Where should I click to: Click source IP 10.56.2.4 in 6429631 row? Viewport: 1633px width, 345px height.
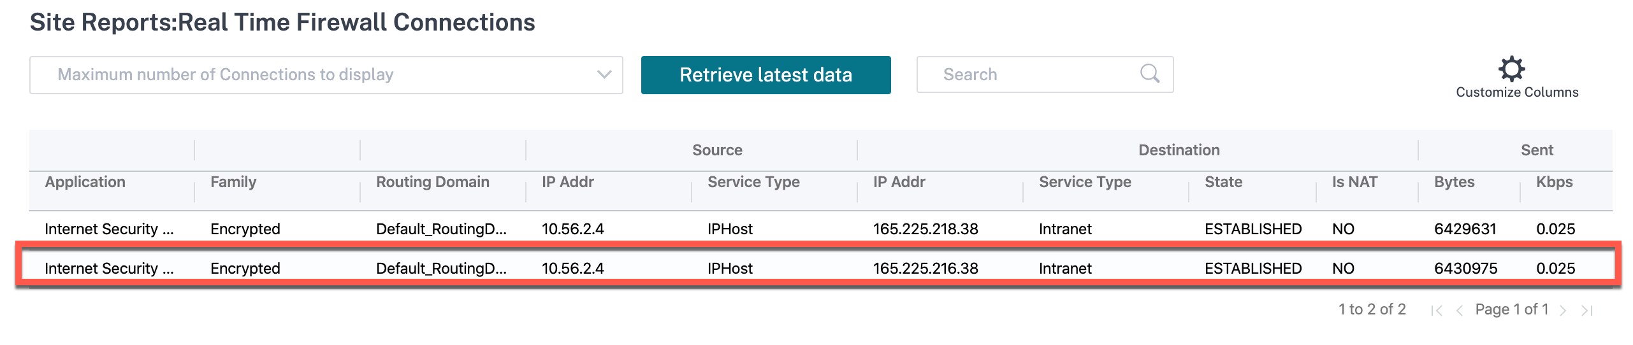coord(572,229)
